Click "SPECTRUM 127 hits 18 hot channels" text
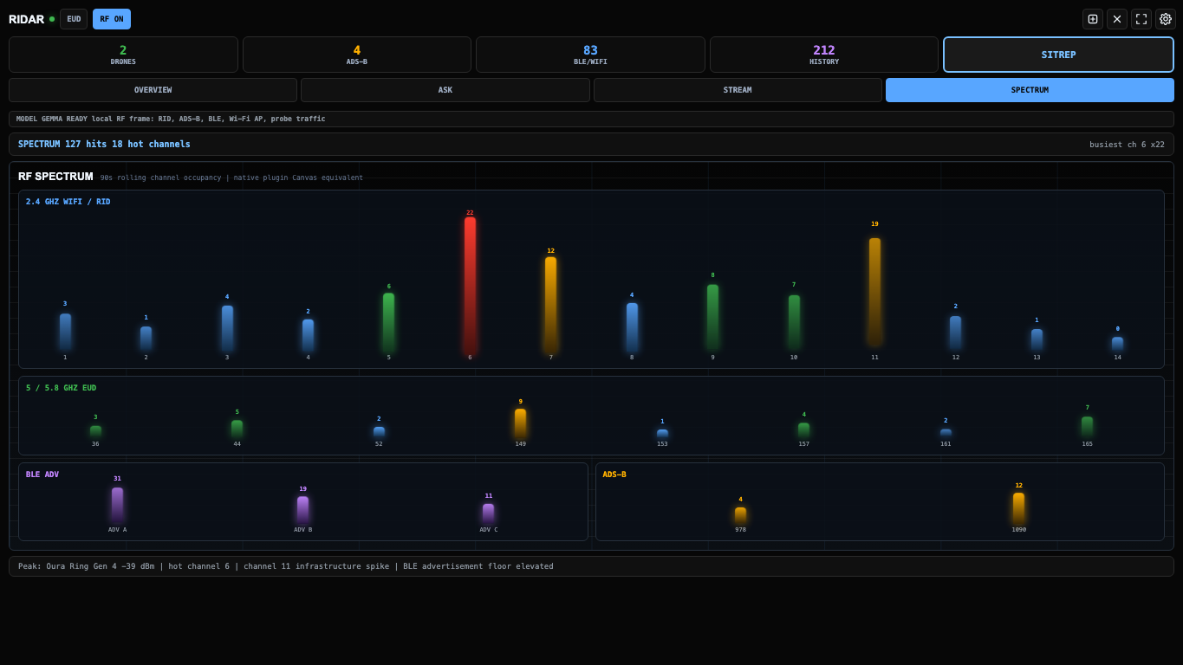This screenshot has height=665, width=1183. pyautogui.click(x=104, y=145)
